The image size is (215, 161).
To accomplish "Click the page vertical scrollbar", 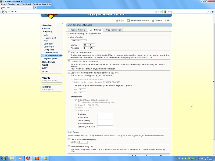I will pyautogui.click(x=214, y=81).
